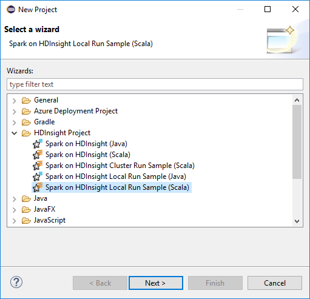Click the Eclipse icon in title bar

(11, 10)
